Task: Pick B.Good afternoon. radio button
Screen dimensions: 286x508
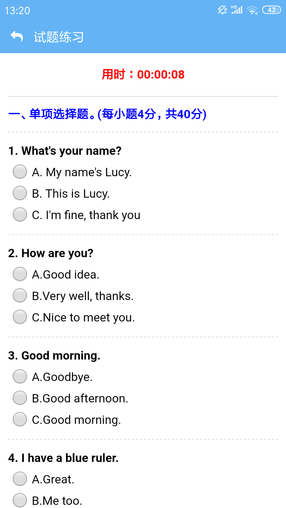Action: pos(20,398)
